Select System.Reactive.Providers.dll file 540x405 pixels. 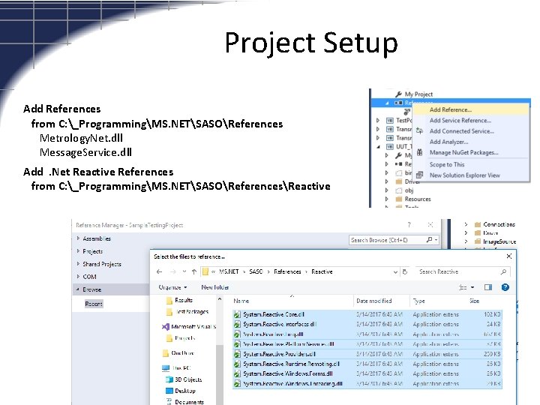pos(367,354)
